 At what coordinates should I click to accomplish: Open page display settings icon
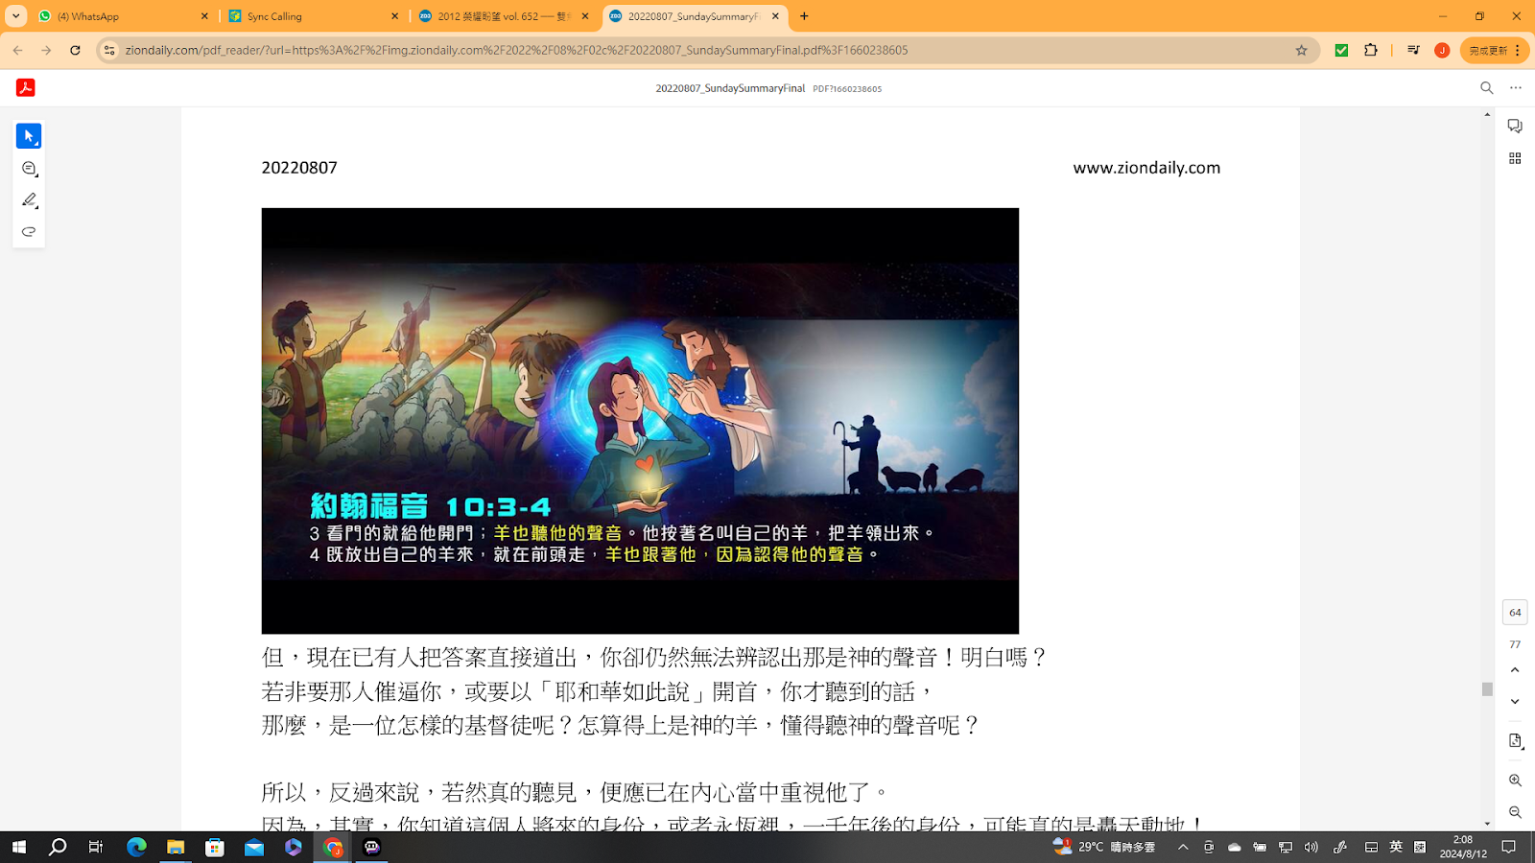coord(1515,741)
